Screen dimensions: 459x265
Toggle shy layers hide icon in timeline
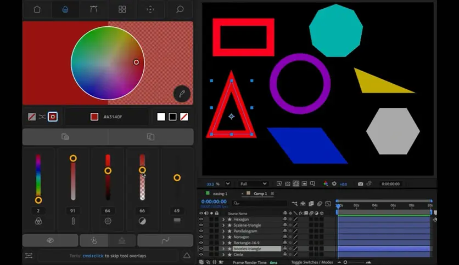pyautogui.click(x=303, y=204)
